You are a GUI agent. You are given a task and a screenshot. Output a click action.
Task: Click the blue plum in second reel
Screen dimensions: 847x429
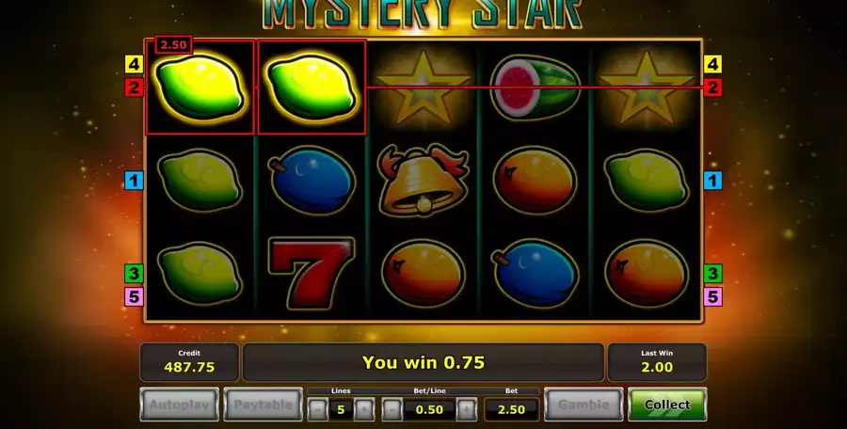312,181
